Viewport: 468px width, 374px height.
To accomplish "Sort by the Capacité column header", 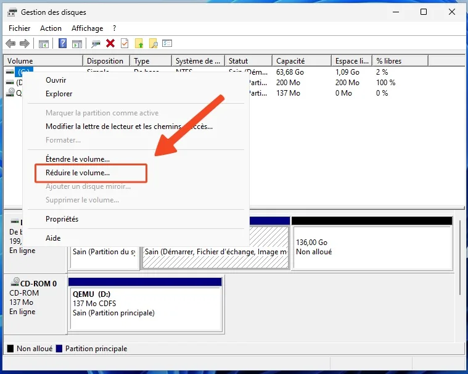I will coord(302,61).
